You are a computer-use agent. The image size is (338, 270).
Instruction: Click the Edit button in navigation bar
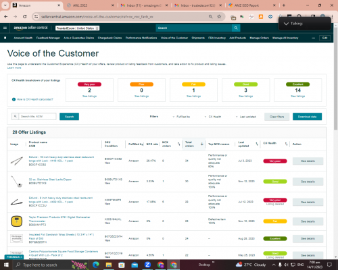click(x=324, y=38)
